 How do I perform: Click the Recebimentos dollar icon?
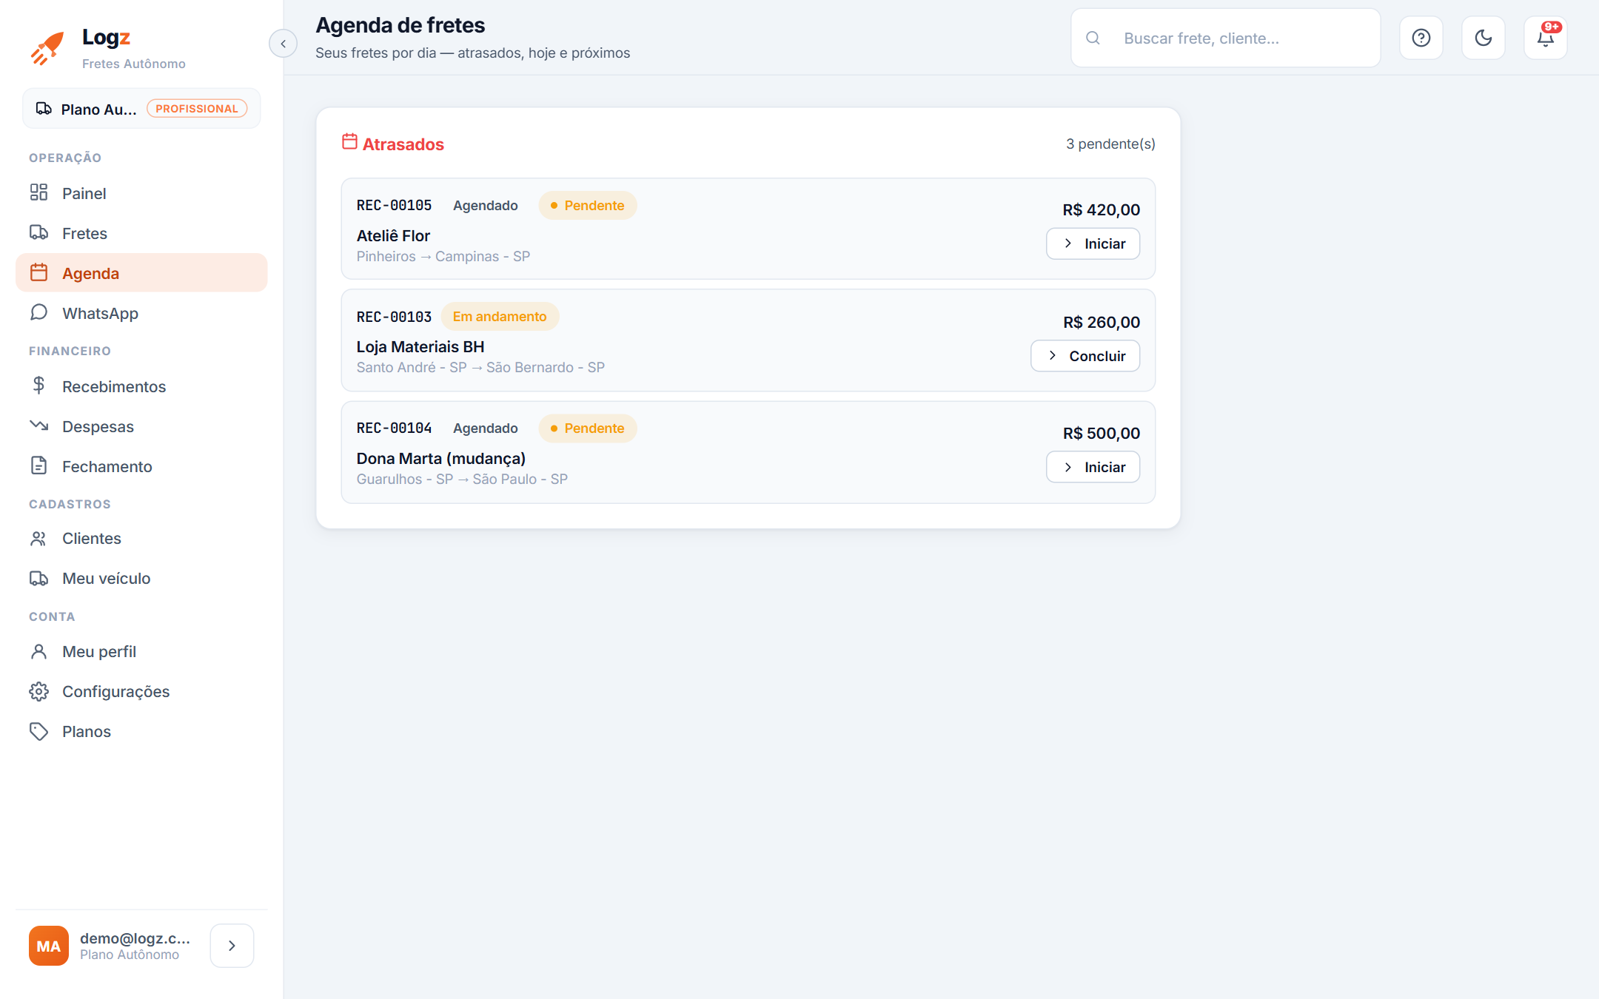(x=38, y=386)
